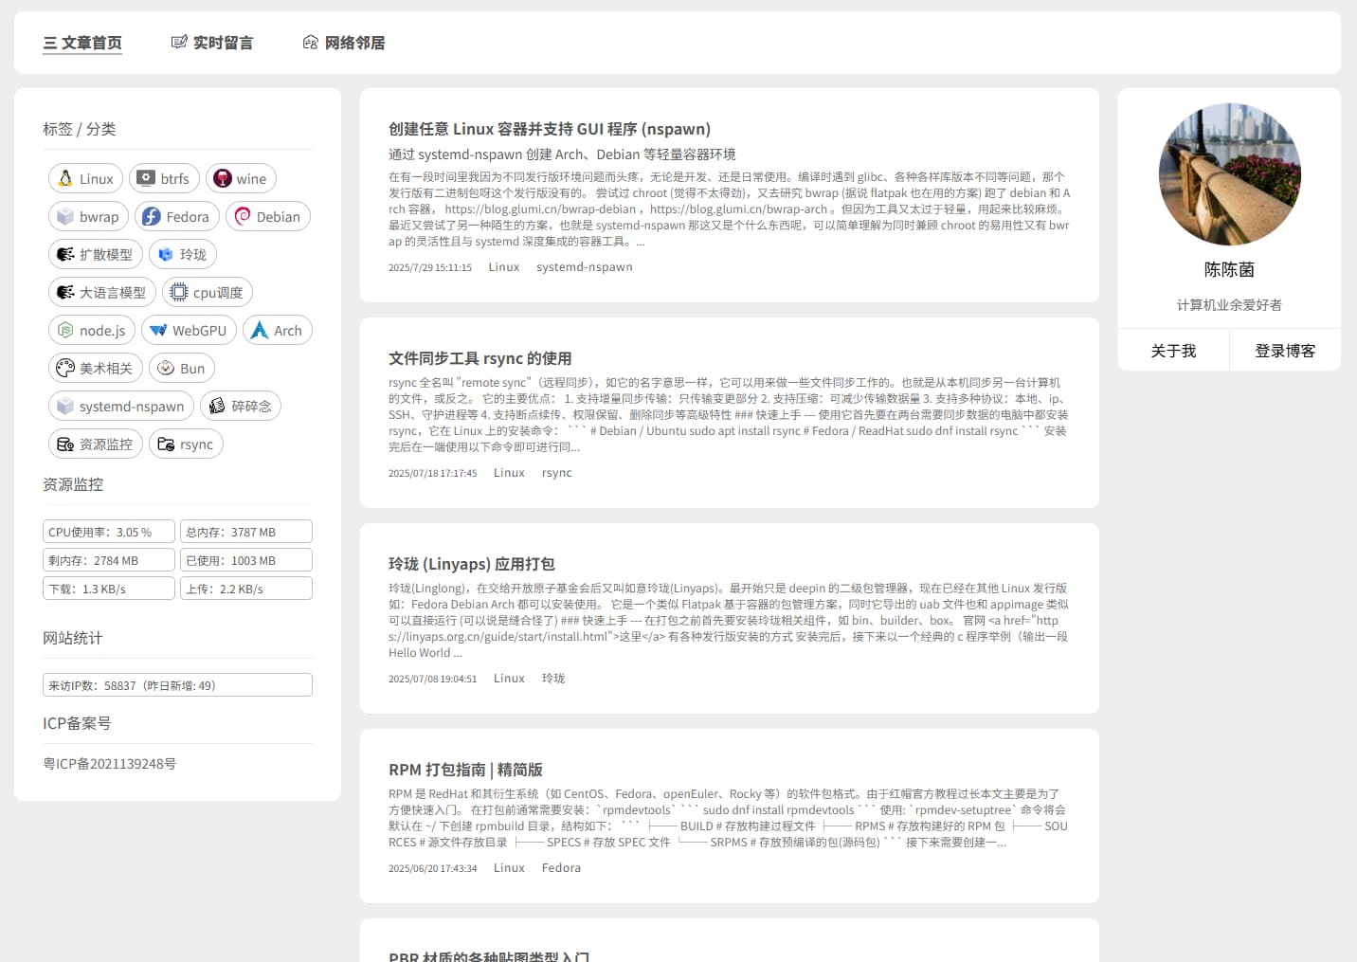This screenshot has width=1357, height=962.
Task: Click the profile avatar photo
Action: [x=1229, y=174]
